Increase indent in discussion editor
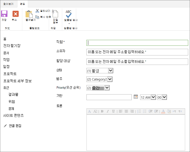The height and width of the screenshot is (152, 190). [156, 111]
